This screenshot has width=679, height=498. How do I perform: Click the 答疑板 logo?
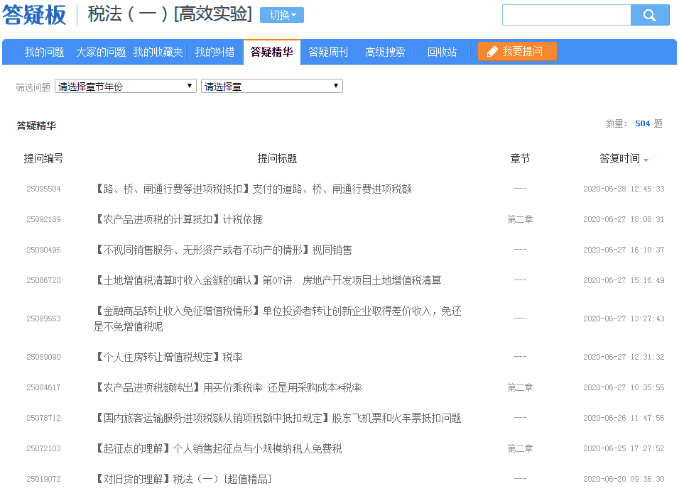pos(35,15)
